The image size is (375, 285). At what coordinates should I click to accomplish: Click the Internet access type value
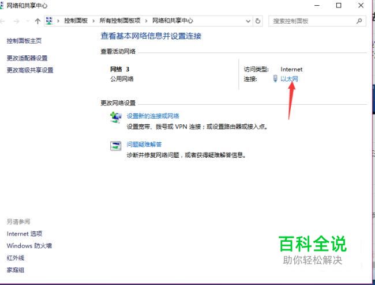point(291,70)
